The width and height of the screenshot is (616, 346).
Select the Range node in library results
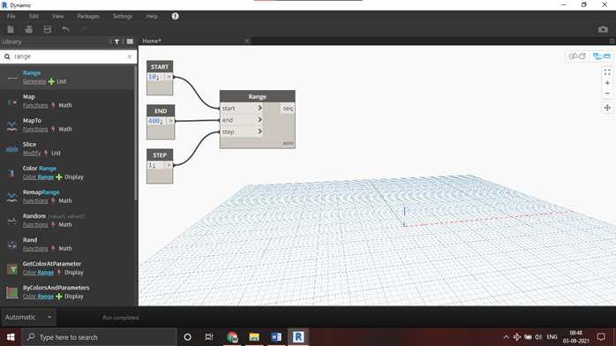[68, 78]
